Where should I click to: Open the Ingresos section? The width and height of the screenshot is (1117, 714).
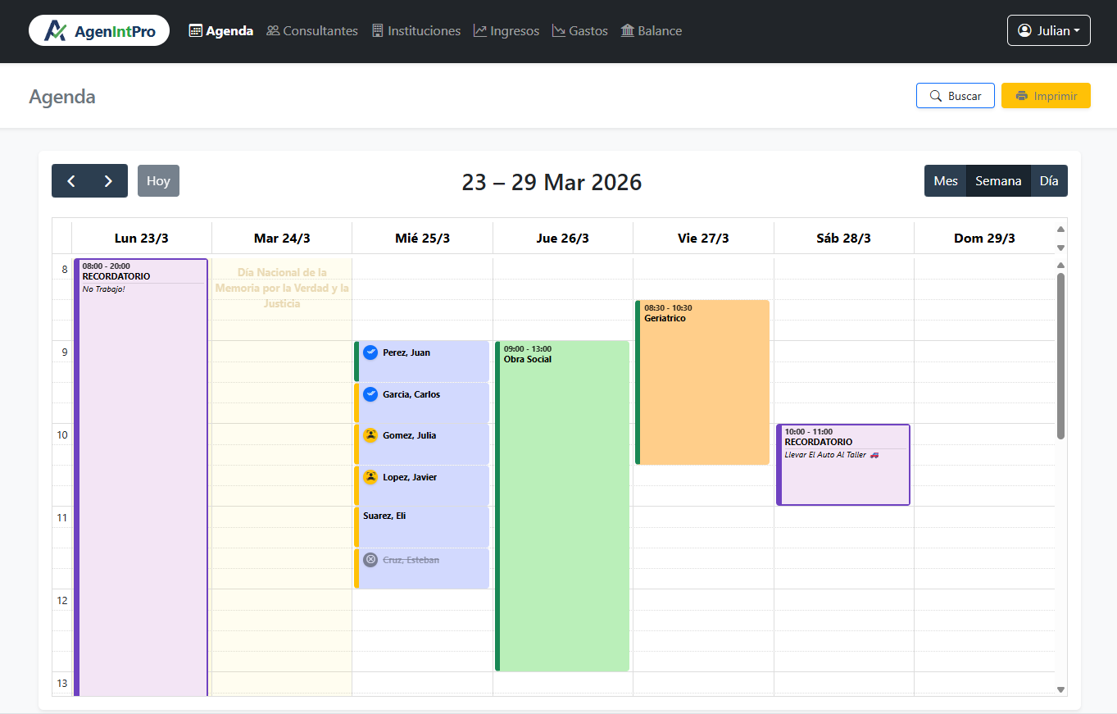point(506,30)
